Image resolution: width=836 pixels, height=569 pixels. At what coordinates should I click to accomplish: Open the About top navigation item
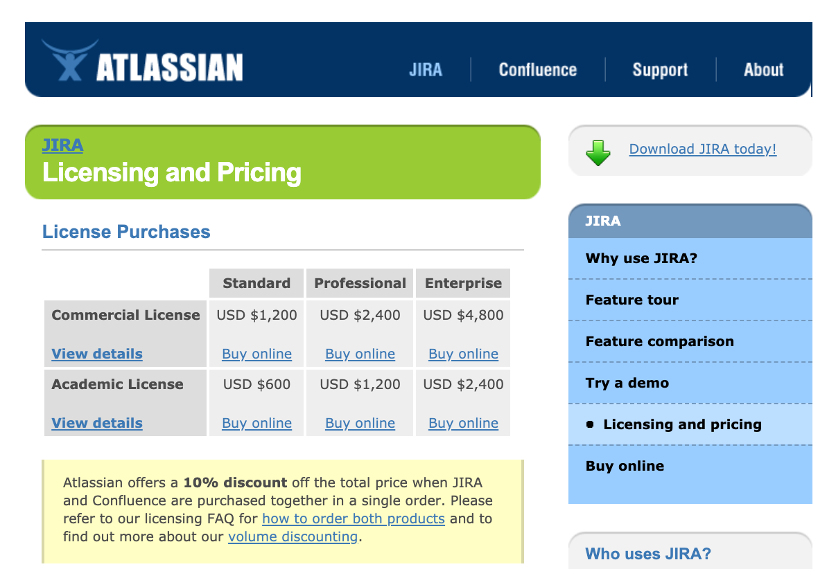pos(764,70)
